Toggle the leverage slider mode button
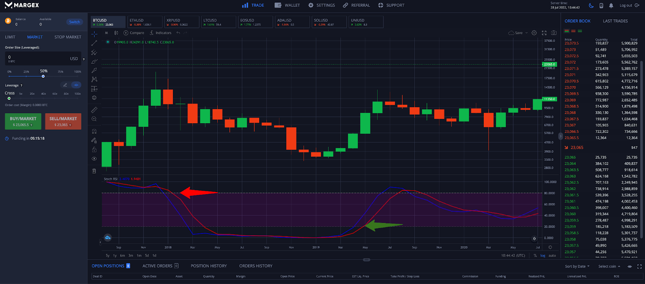Viewport: 645px width, 284px height. [76, 85]
